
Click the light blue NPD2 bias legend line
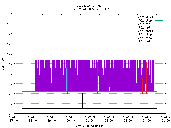(159, 24)
